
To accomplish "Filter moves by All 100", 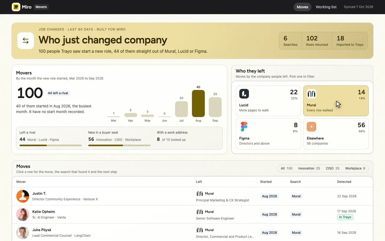I will [286, 168].
